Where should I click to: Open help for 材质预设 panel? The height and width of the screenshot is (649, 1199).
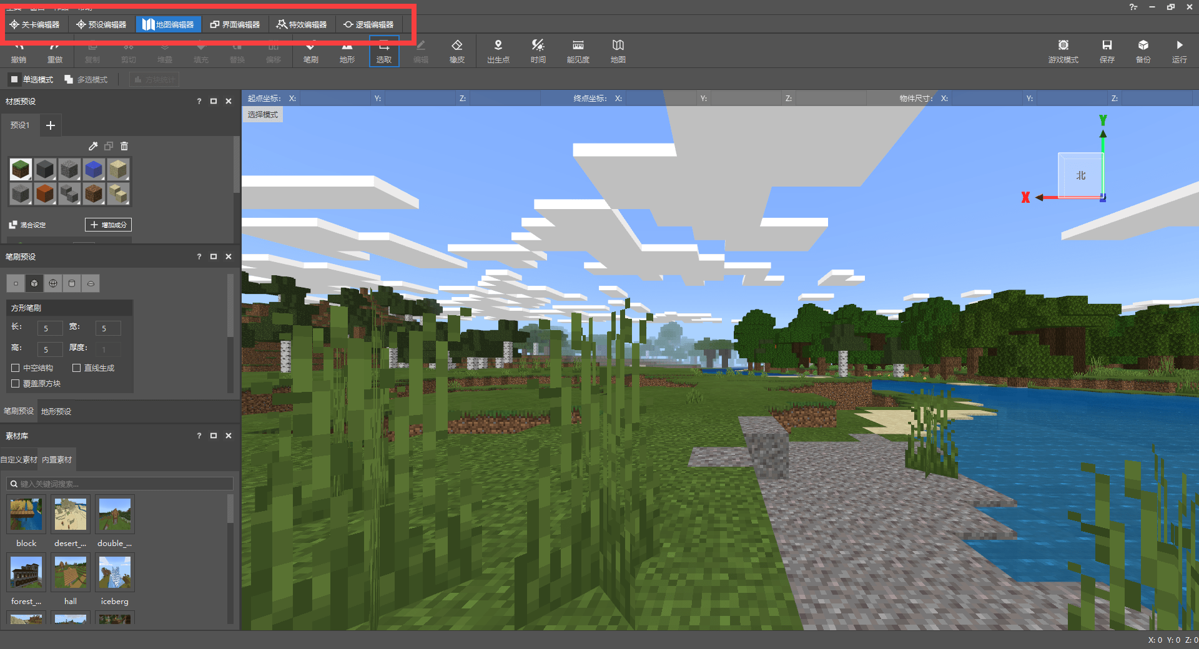coord(199,101)
